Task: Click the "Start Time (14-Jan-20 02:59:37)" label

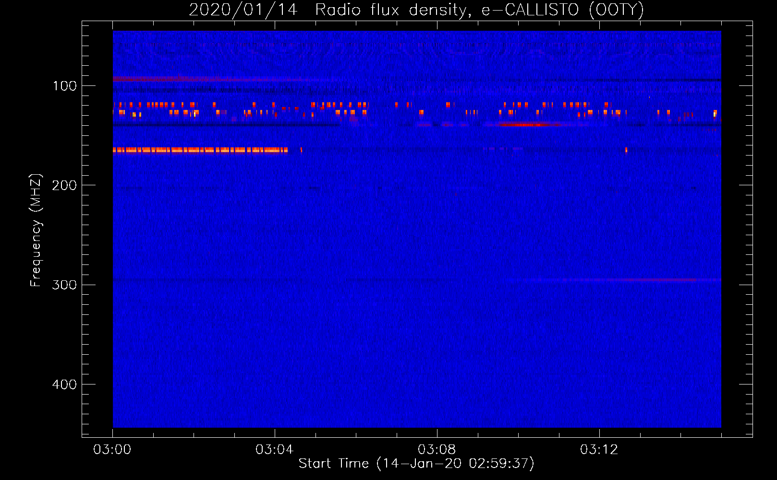Action: [x=416, y=463]
